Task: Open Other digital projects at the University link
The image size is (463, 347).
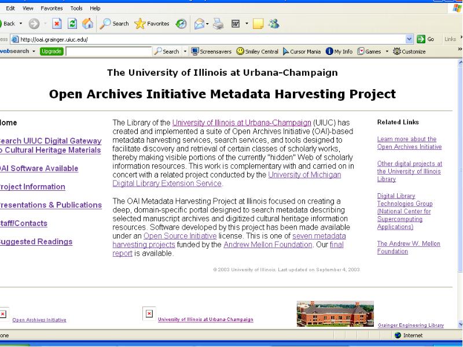Action: pyautogui.click(x=410, y=171)
